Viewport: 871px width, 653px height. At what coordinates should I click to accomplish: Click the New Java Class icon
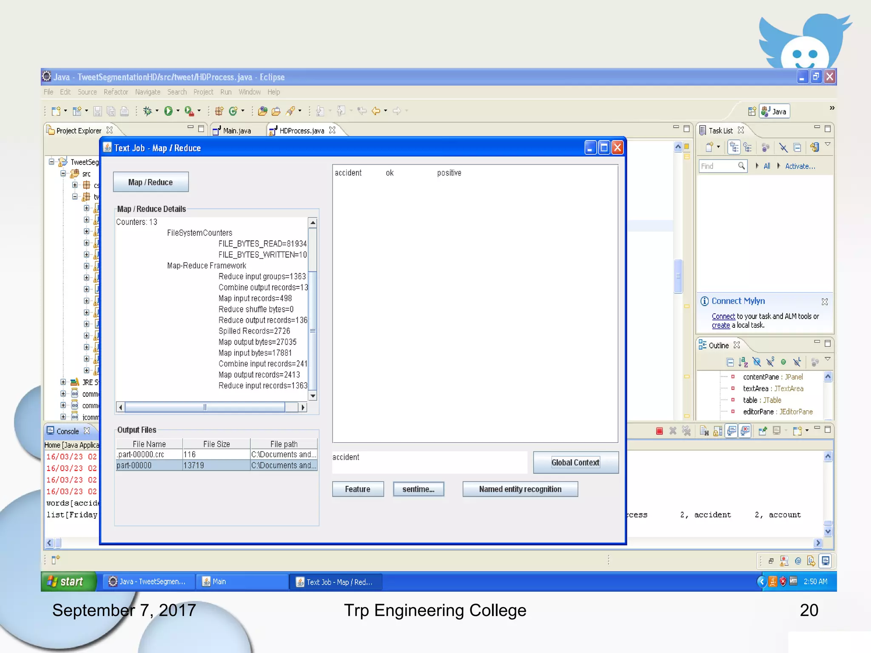coord(233,111)
